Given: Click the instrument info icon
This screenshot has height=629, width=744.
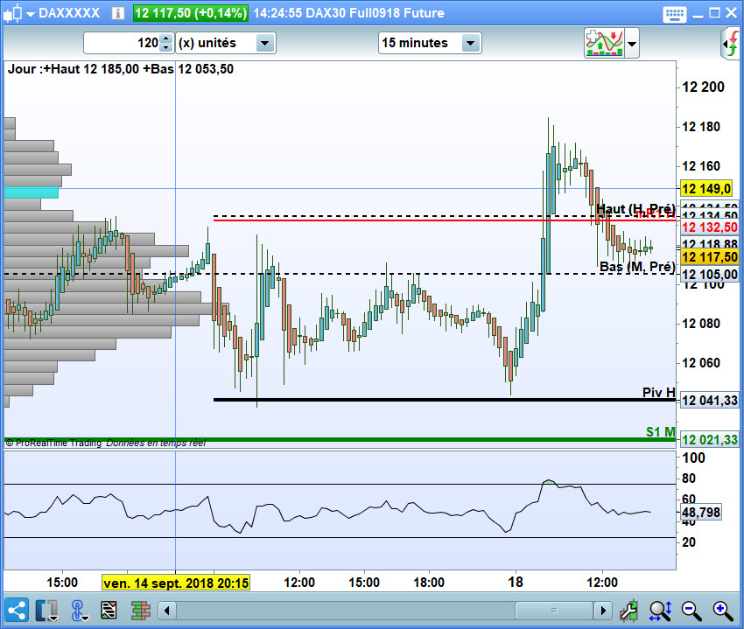Looking at the screenshot, I should pos(117,13).
